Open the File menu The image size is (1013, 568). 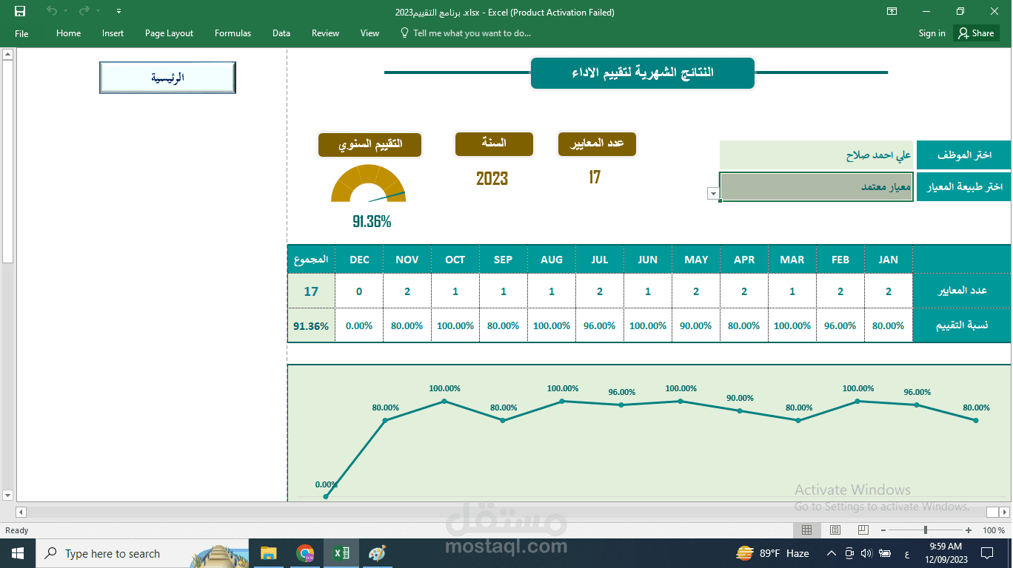tap(21, 33)
